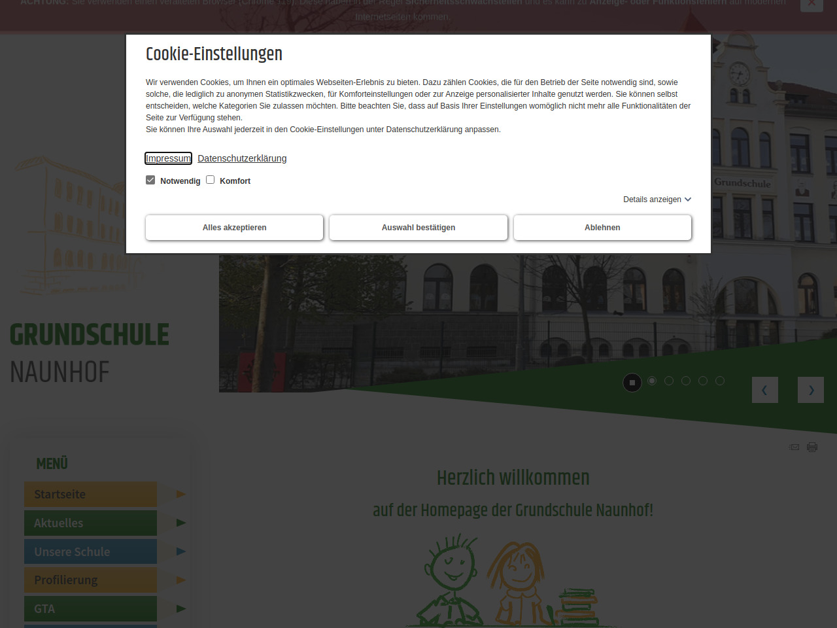This screenshot has width=837, height=628.
Task: Toggle the Notwendig checkbox
Action: pos(150,180)
